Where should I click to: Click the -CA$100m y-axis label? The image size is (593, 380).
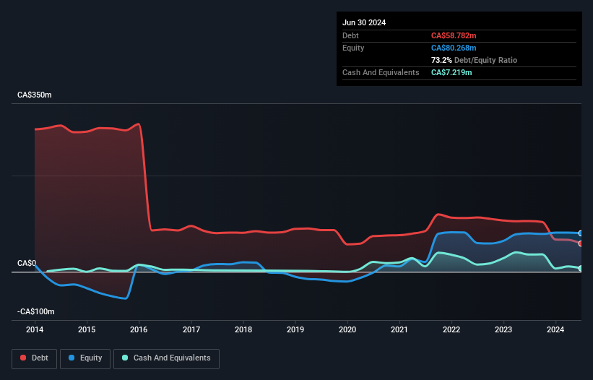pyautogui.click(x=36, y=311)
